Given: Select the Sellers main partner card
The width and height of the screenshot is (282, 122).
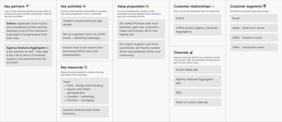Looking at the screenshot, I should point(28,31).
